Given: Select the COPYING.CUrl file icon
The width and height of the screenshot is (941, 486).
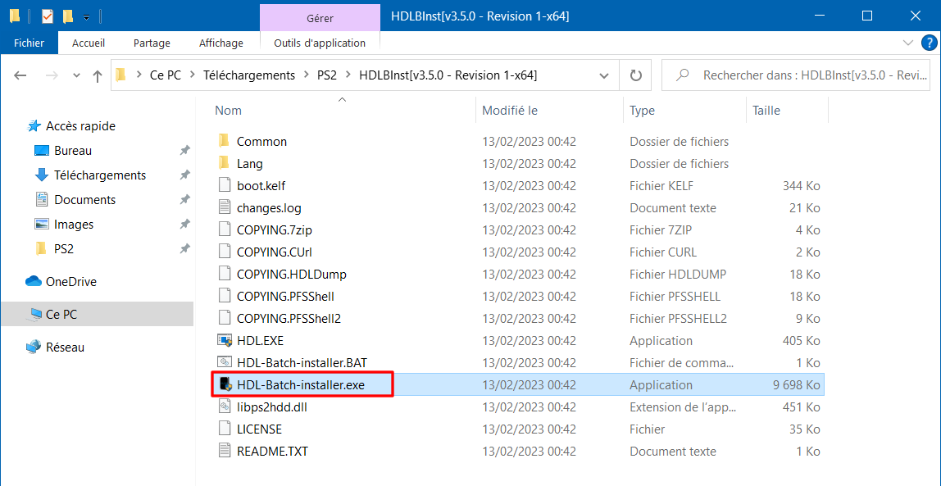Looking at the screenshot, I should [x=225, y=252].
